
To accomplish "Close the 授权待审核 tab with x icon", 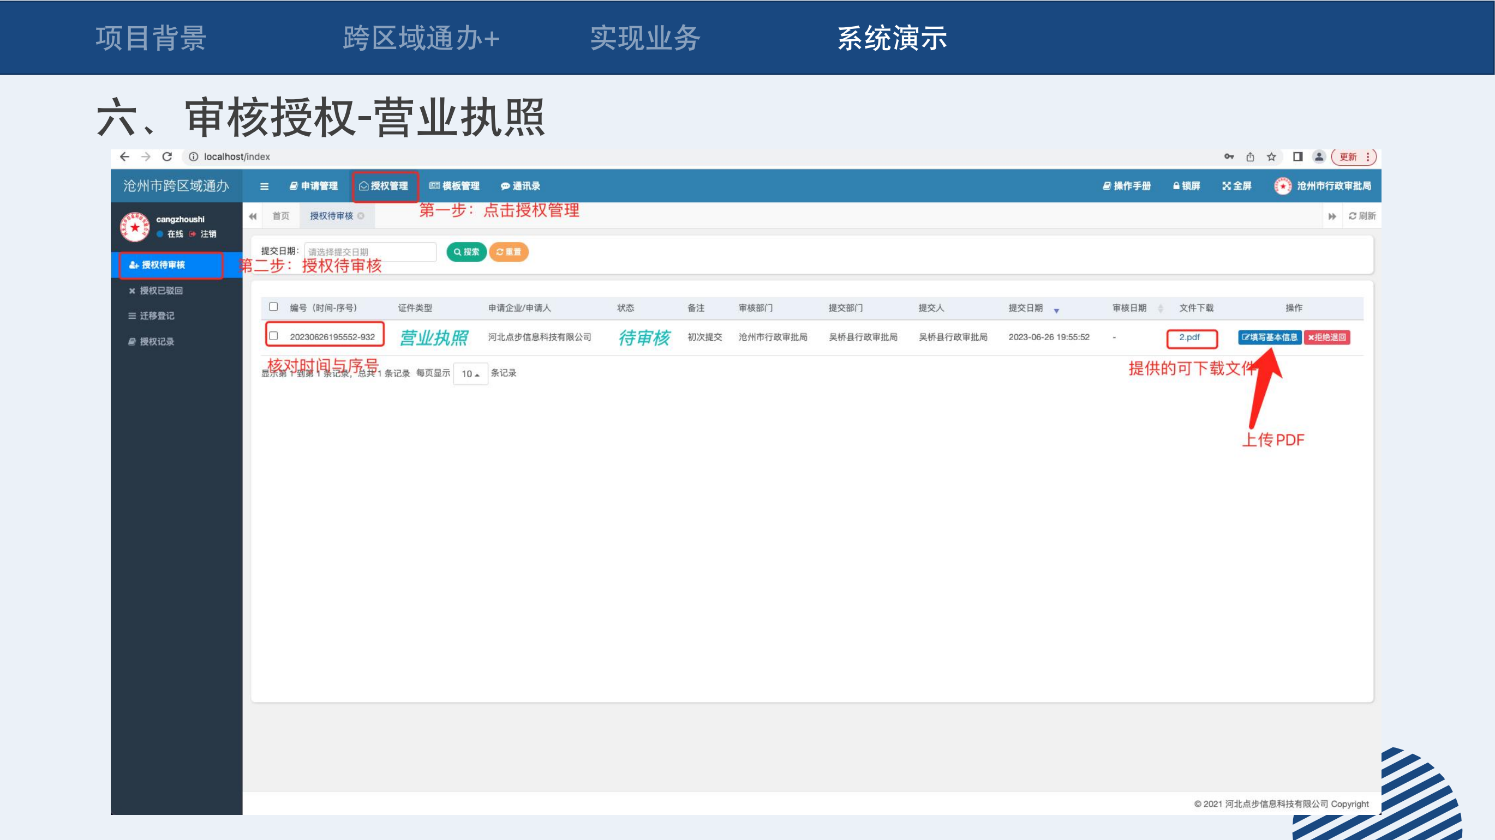I will (361, 216).
